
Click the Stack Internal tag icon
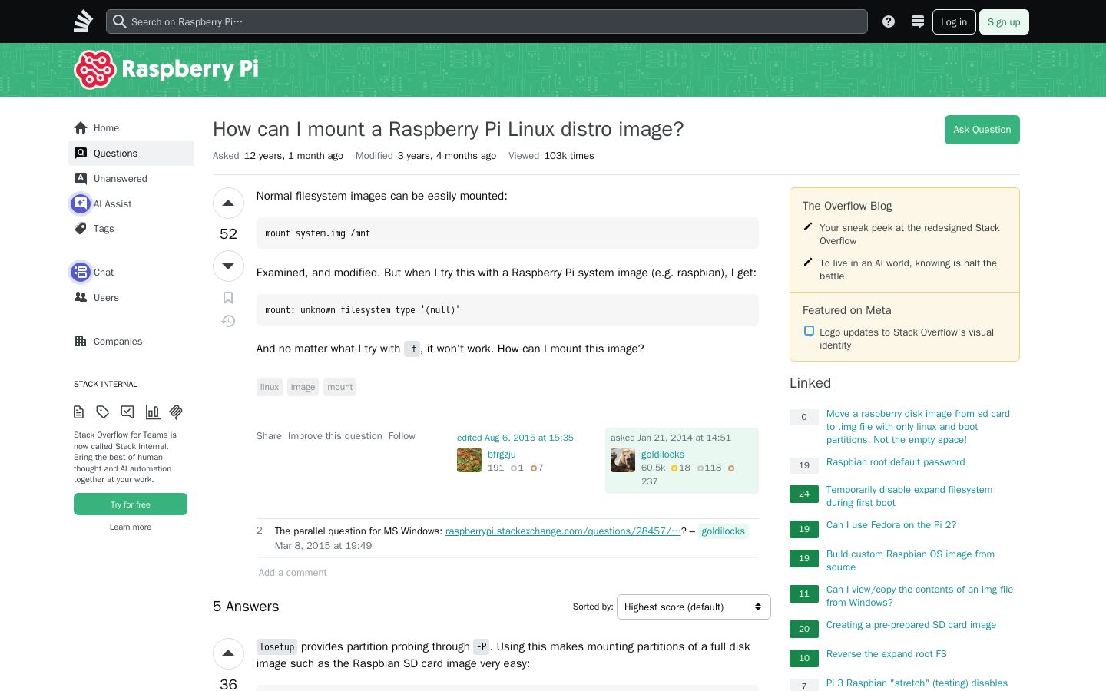click(x=103, y=412)
